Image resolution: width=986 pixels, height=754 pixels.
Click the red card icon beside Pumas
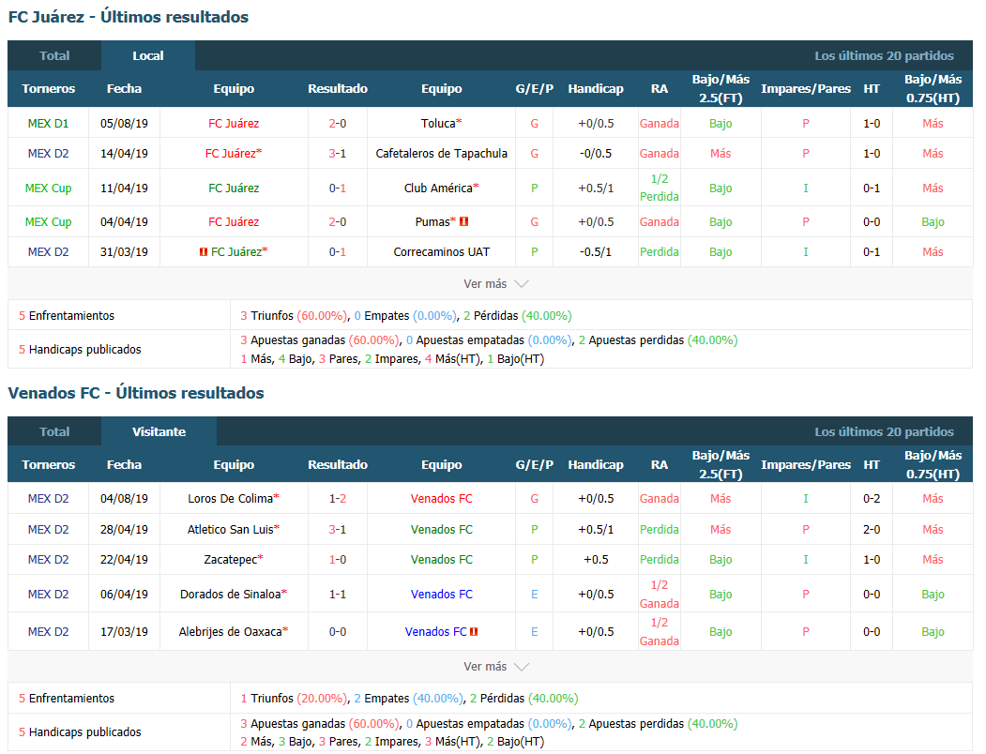tap(464, 221)
